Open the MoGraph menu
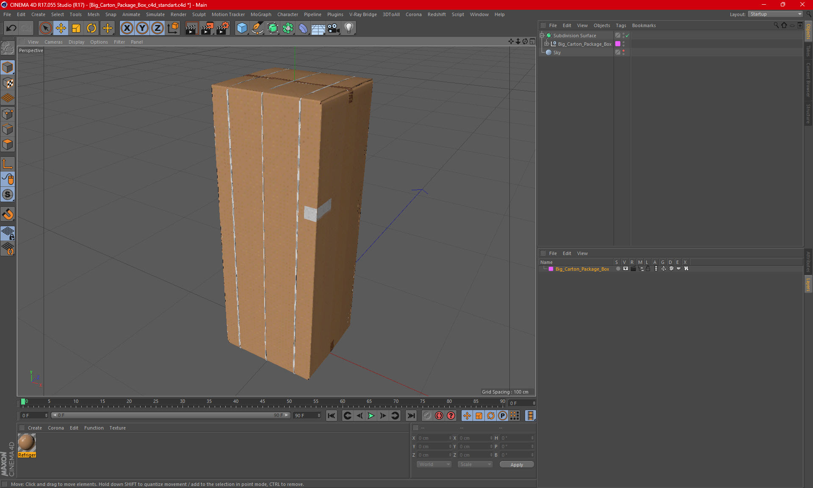 261,14
